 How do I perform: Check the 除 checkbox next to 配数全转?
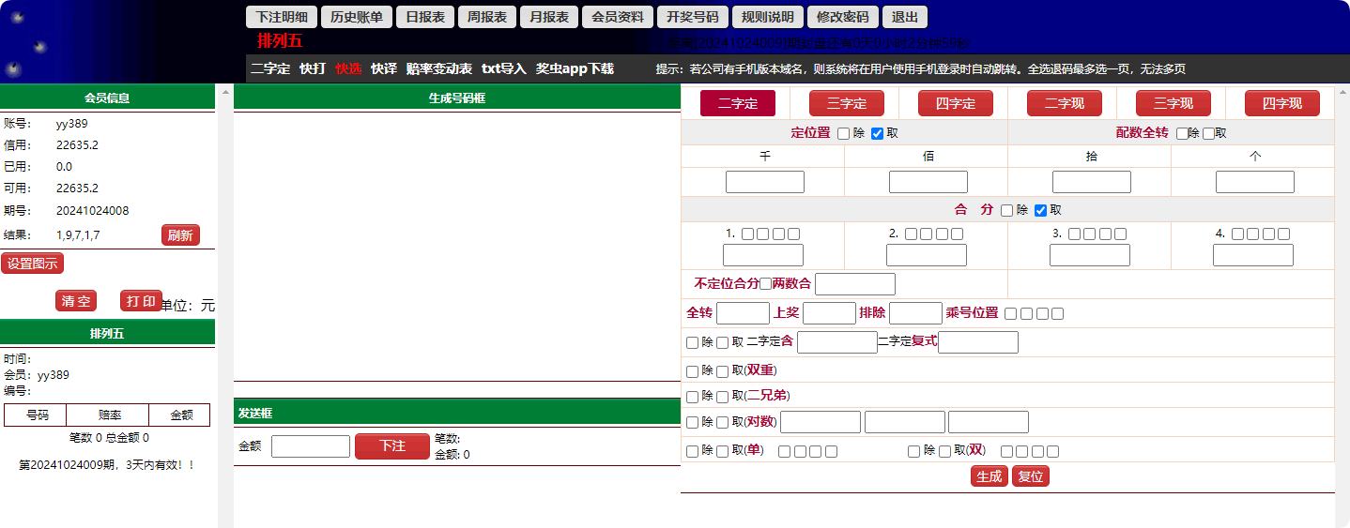click(x=1181, y=133)
